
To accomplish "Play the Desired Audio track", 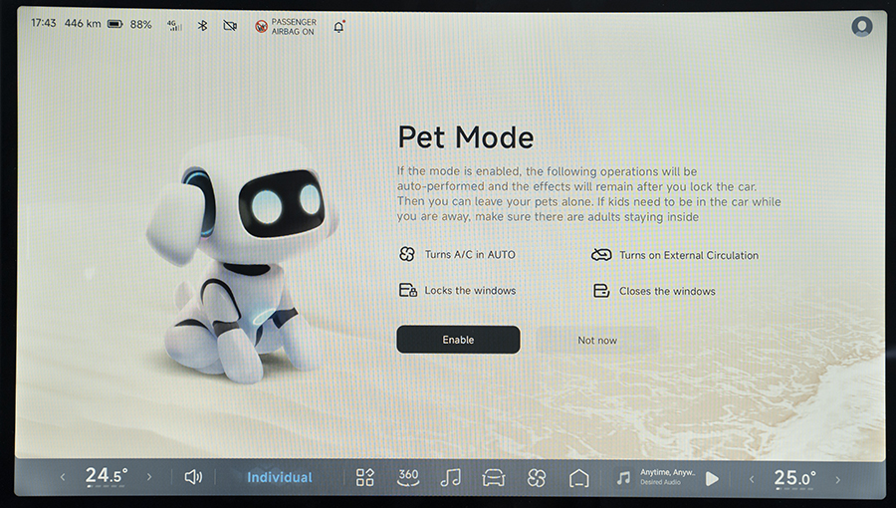I will (x=712, y=478).
